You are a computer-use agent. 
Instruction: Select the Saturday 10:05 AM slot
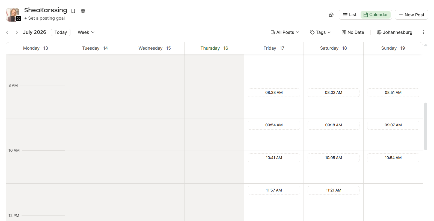(x=334, y=158)
